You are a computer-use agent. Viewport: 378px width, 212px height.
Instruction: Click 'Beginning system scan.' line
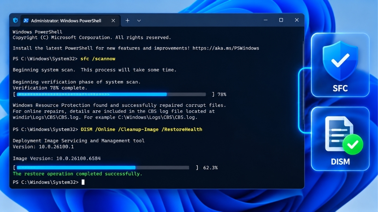[94, 70]
